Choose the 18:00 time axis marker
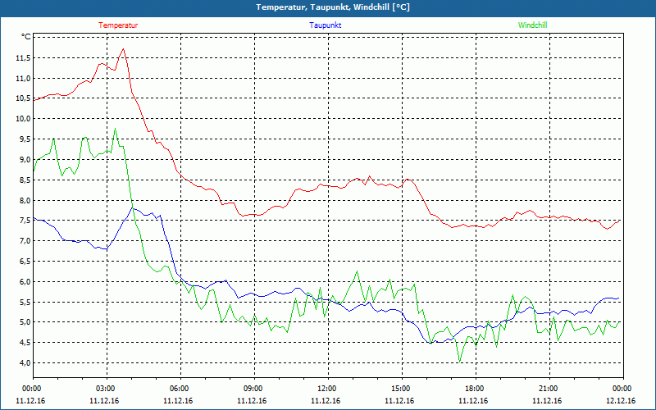This screenshot has height=410, width=656. coord(475,389)
